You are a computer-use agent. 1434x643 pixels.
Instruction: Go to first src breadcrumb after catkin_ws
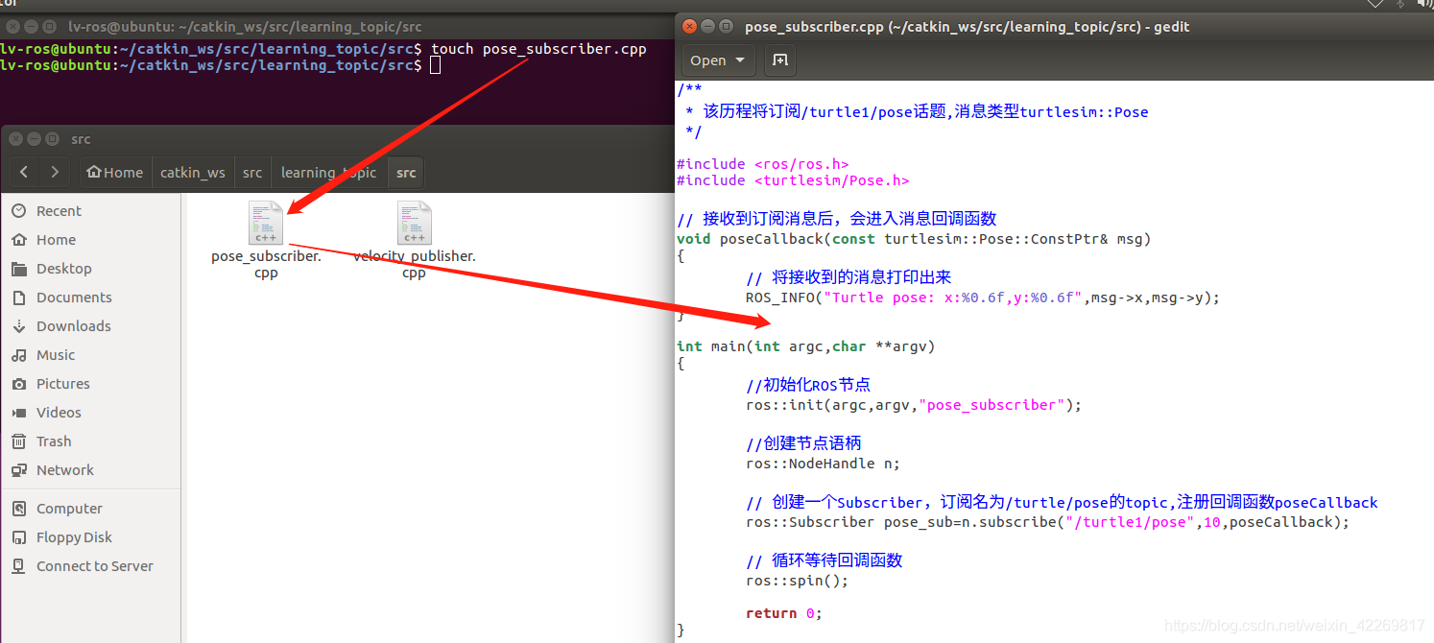[x=252, y=173]
